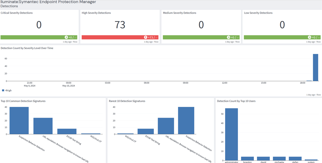
Task: Click the High Severity up-arrow trend icon
Action: [x=146, y=37]
